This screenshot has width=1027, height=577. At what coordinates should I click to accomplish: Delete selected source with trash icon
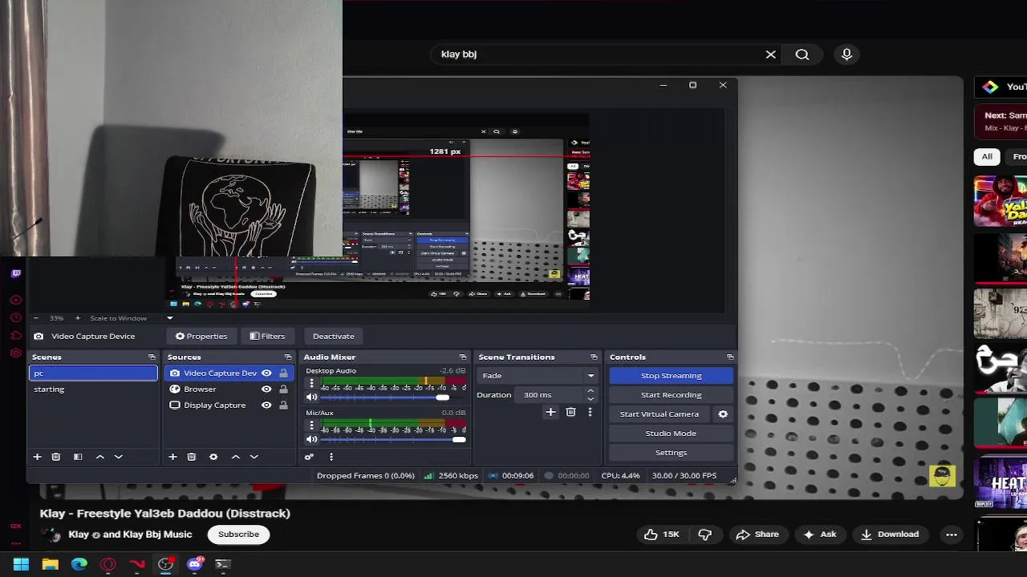[x=192, y=457]
